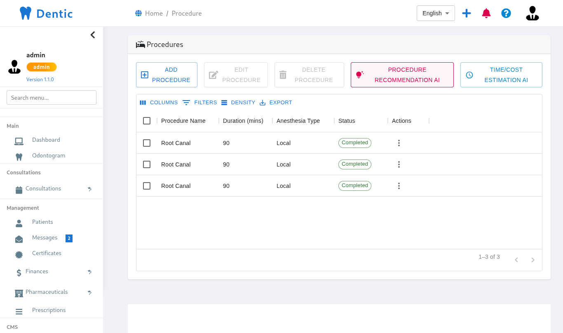Open the table Density setting

(x=238, y=103)
